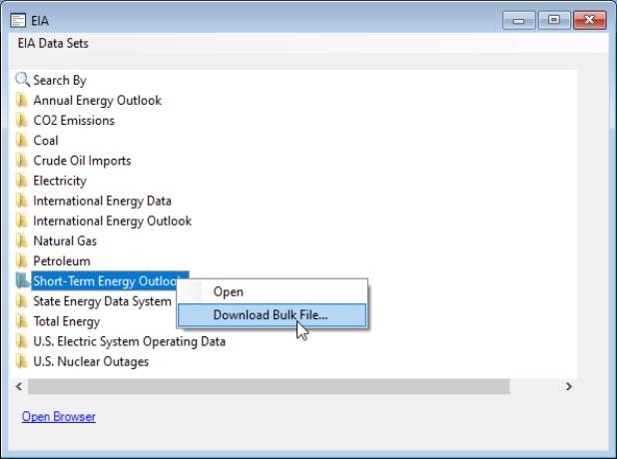Select U.S. Nuclear Outages item

pos(91,361)
